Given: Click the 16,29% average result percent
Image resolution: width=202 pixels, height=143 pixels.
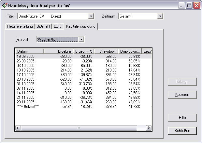Looking at the screenshot, I should click(x=87, y=107).
